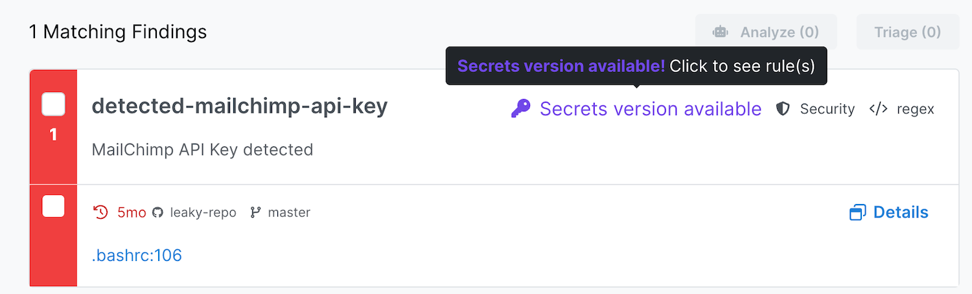Viewport: 972px width, 294px height.
Task: Click the Security shield icon
Action: click(x=783, y=109)
